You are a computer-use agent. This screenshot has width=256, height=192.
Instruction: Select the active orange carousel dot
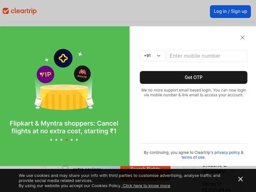pos(67,140)
